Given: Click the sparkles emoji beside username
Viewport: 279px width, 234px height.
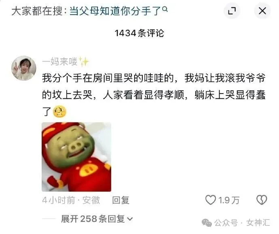Looking at the screenshot, I should click(x=84, y=62).
